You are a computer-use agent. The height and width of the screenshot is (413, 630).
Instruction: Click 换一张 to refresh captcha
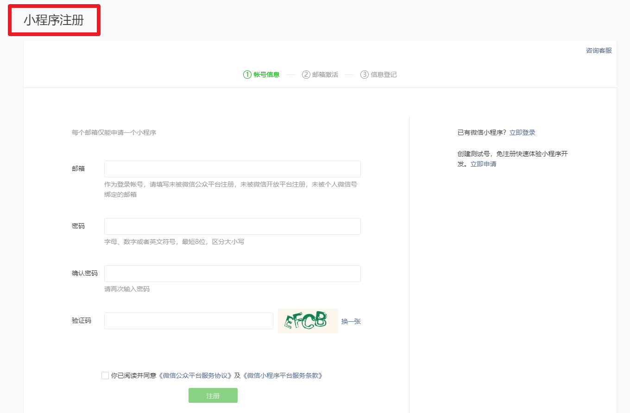click(351, 321)
